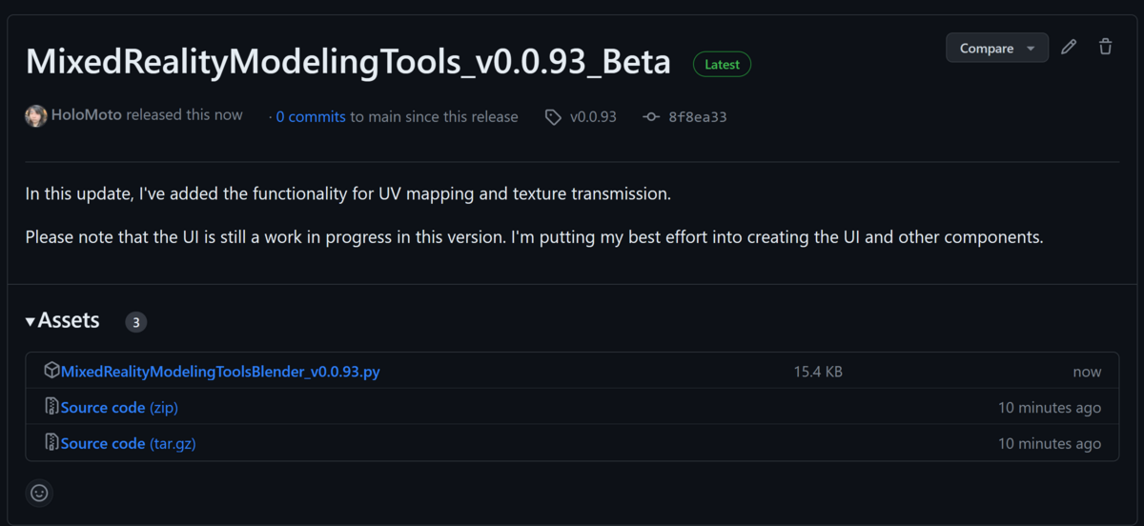
Task: Open the v0.0.93 tag link
Action: (x=593, y=117)
